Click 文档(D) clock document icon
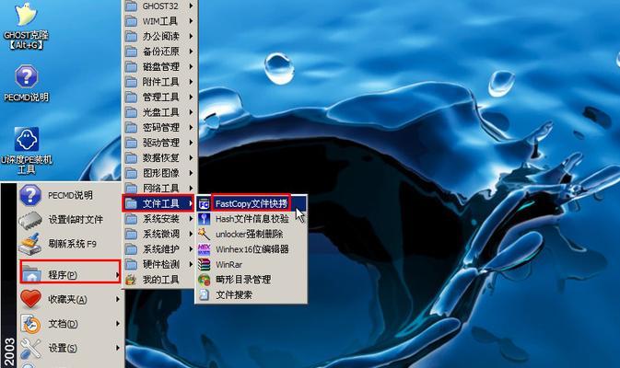 coord(30,324)
